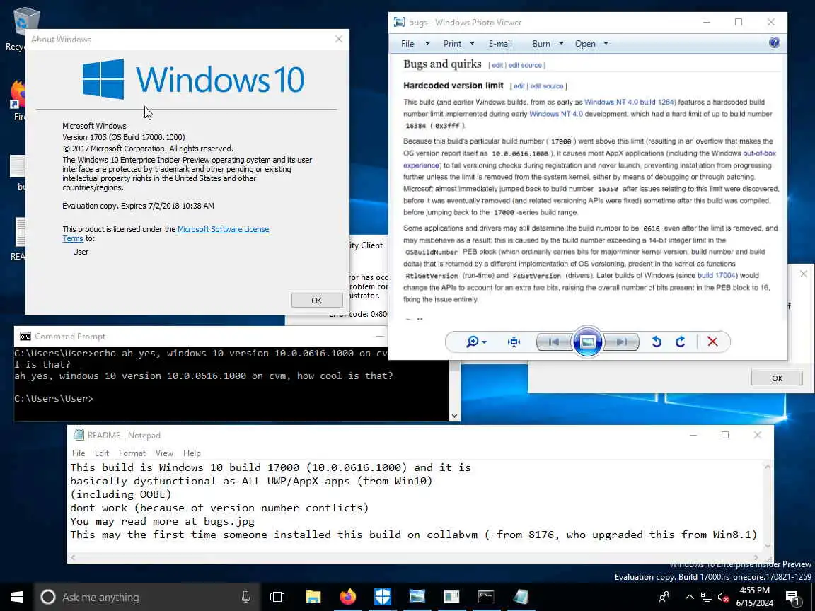Open the Microsoft Software License Terms link
815x611 pixels.
223,229
